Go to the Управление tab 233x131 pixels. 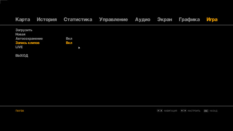click(x=113, y=20)
